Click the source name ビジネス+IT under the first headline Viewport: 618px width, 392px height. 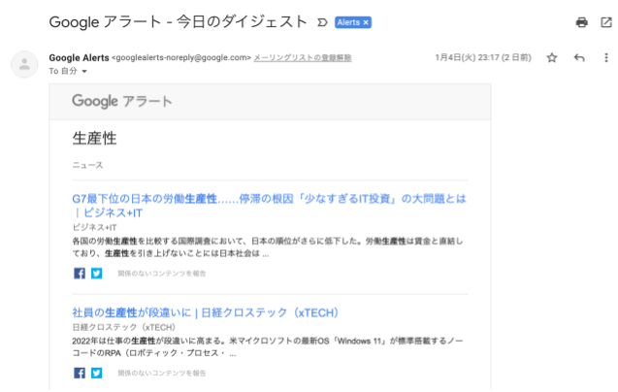(95, 228)
